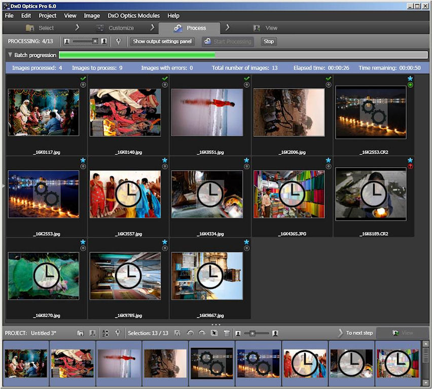Stop the batch processing
Viewport: 432px width, 389px height.
[269, 42]
